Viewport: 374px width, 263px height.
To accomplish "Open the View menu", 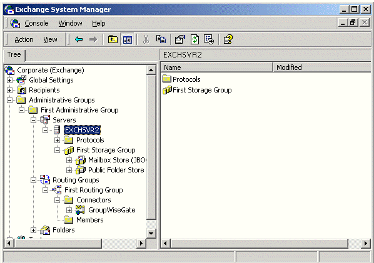I will pyautogui.click(x=50, y=39).
